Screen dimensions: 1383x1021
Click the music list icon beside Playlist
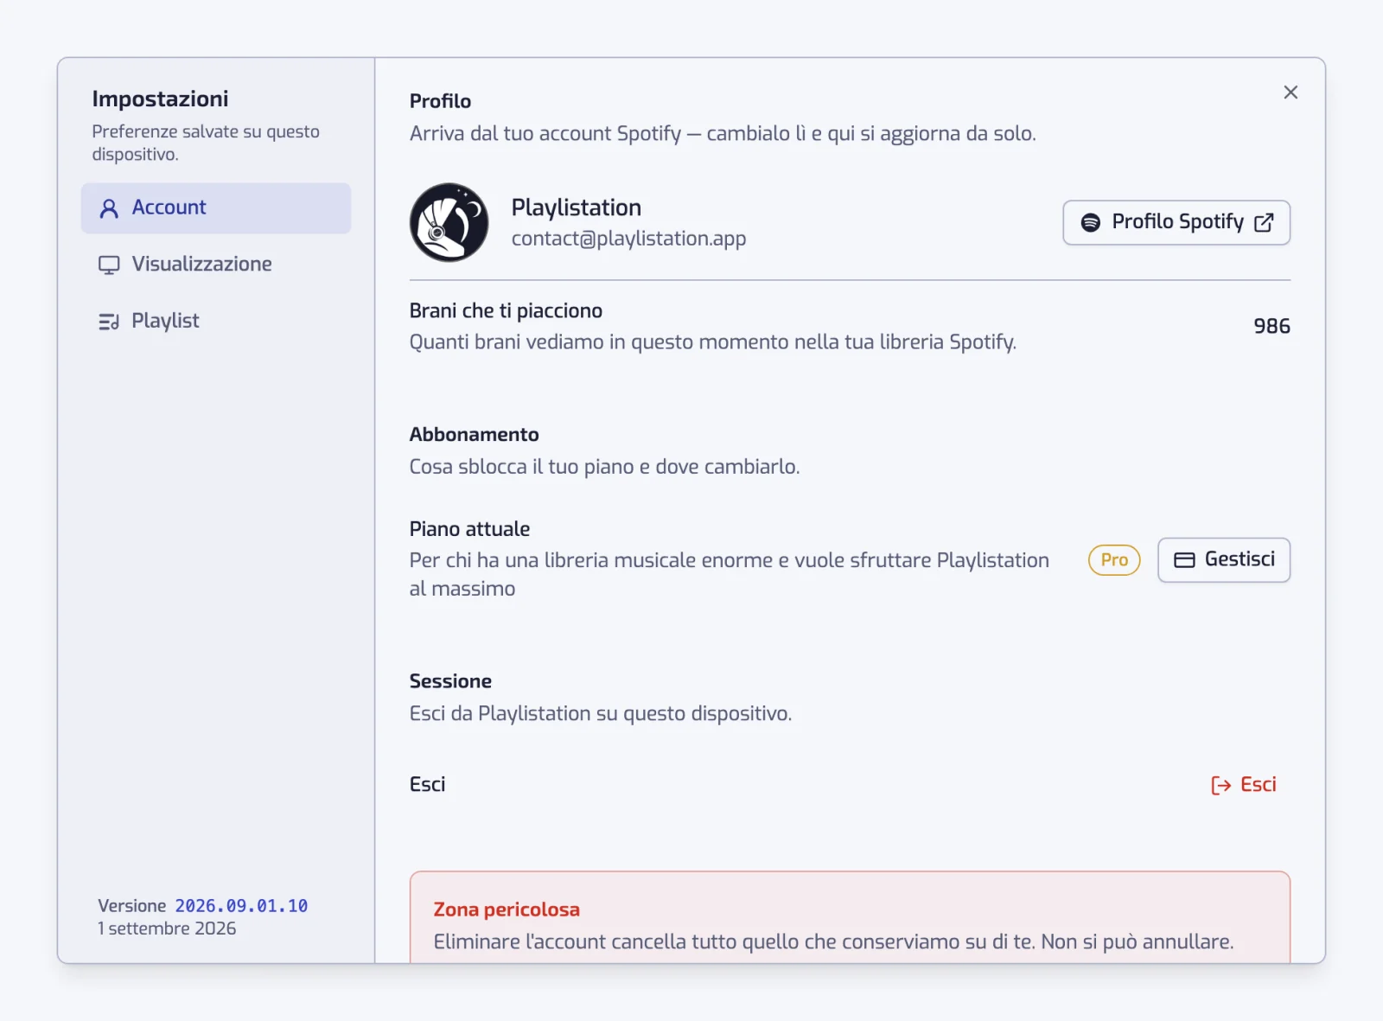(x=109, y=322)
